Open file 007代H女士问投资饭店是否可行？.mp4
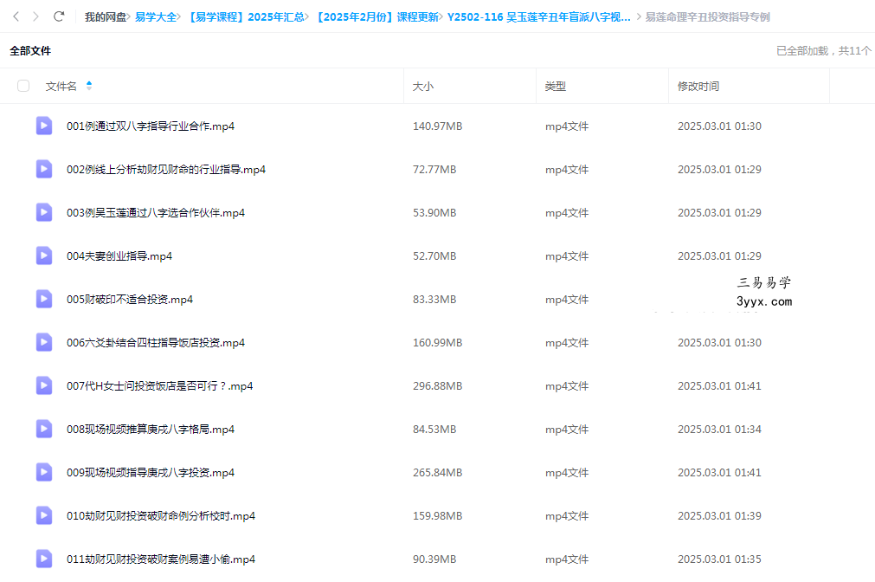875x582 pixels. (x=159, y=386)
